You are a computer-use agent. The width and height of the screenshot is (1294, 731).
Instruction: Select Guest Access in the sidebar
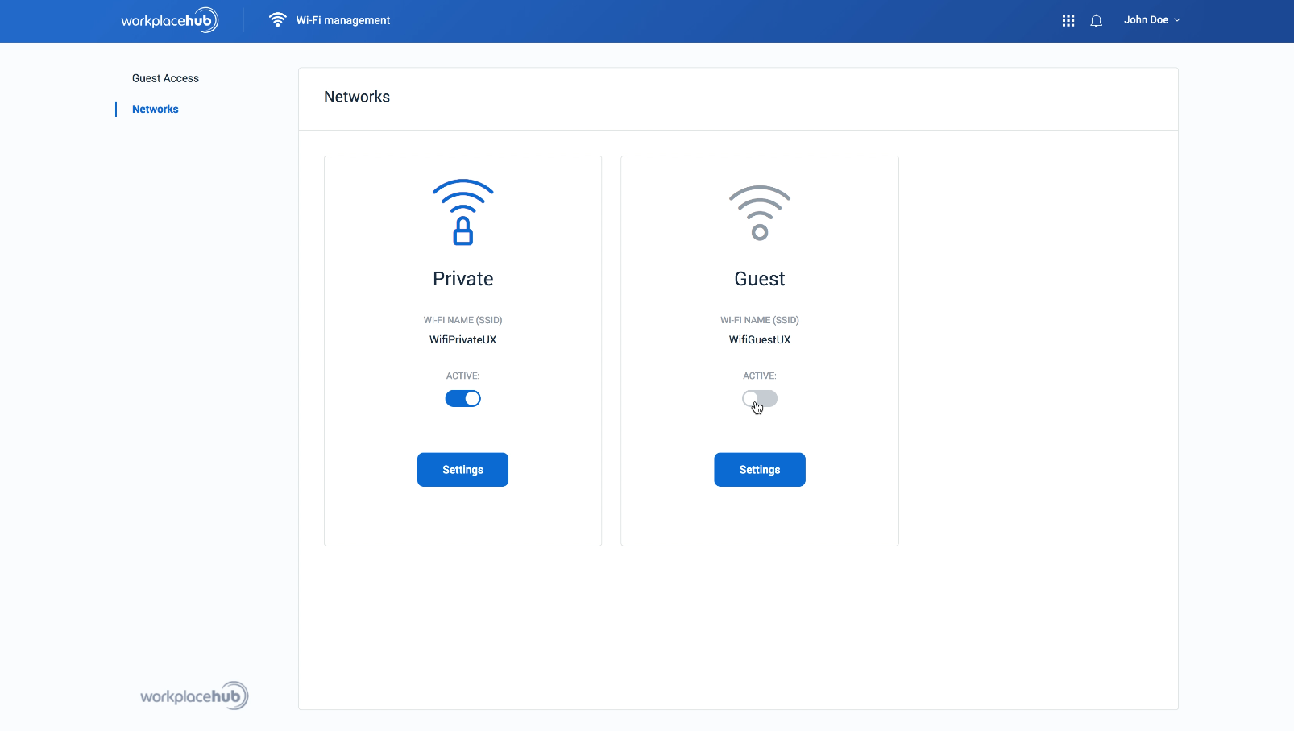point(165,78)
